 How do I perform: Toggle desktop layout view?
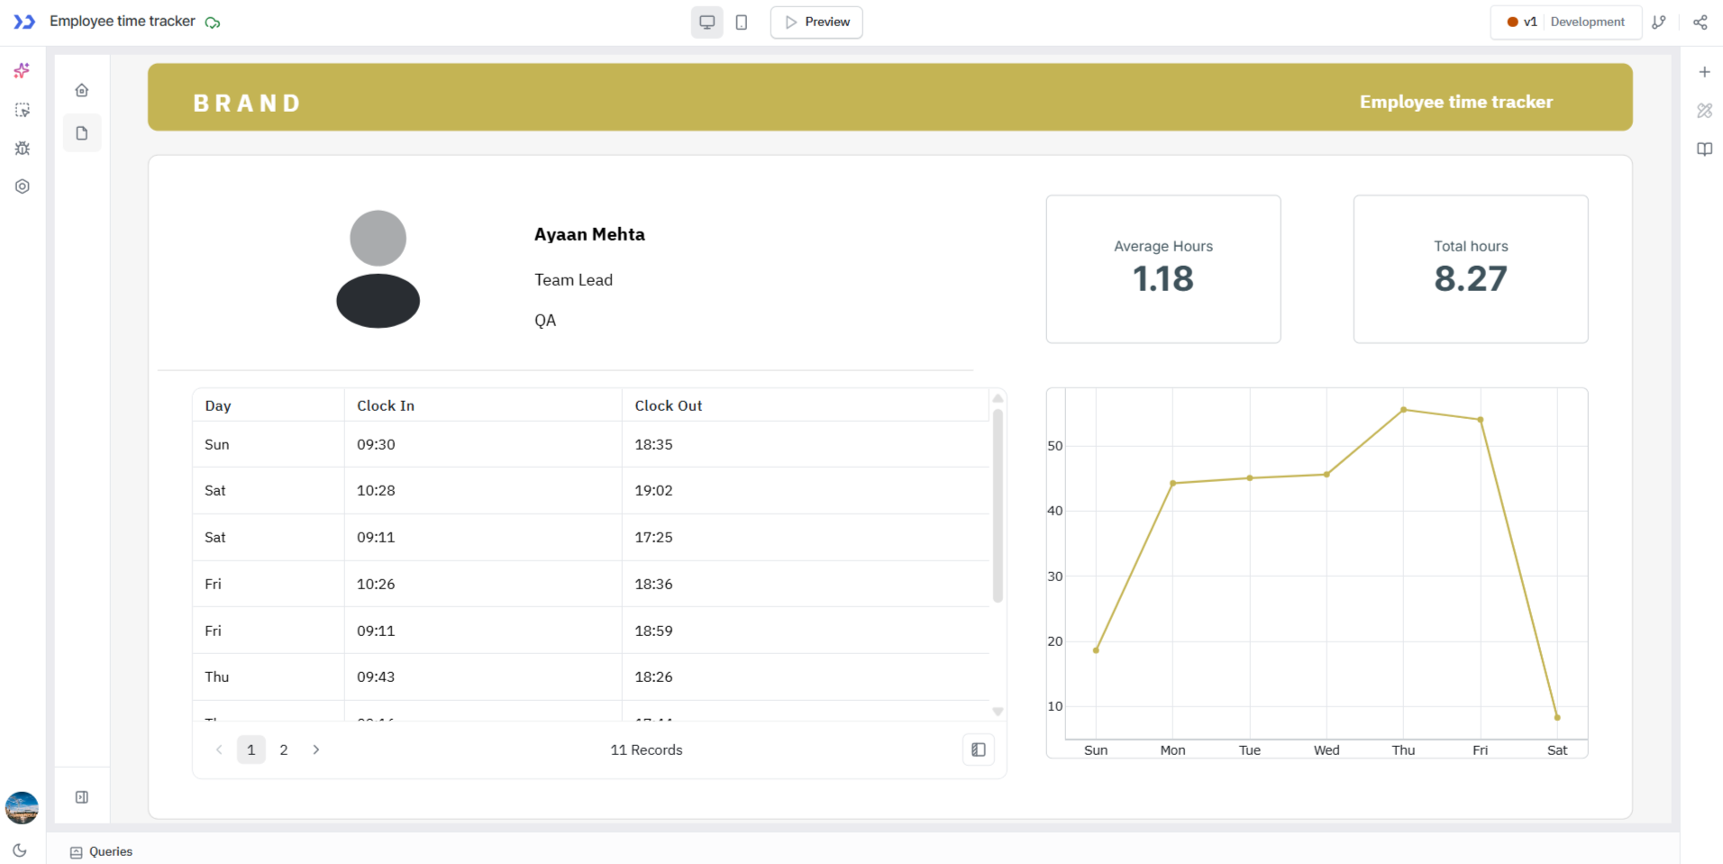pyautogui.click(x=707, y=22)
